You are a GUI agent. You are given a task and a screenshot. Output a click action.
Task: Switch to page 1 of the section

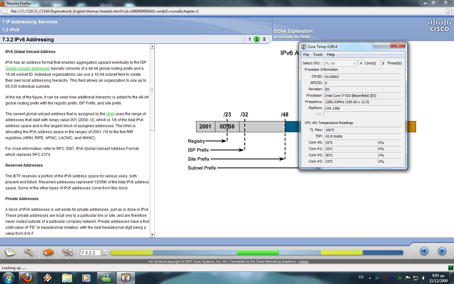[x=249, y=39]
